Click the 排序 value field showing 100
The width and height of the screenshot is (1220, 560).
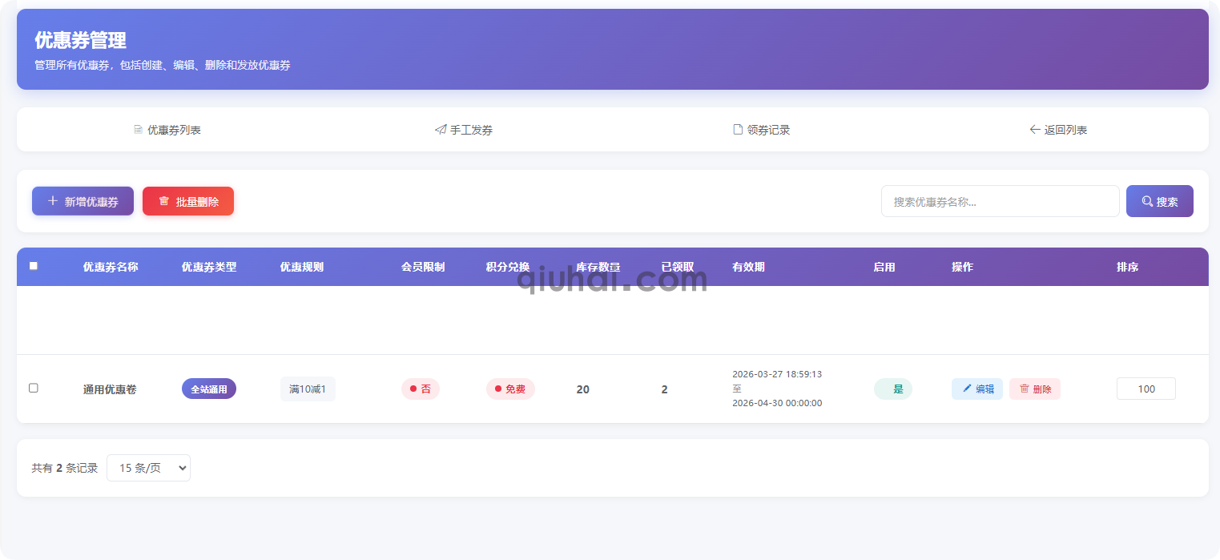pyautogui.click(x=1146, y=388)
